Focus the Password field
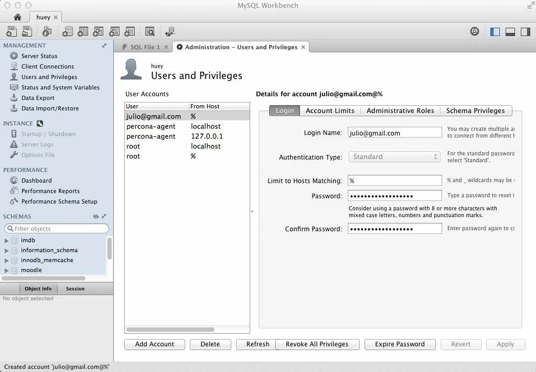The height and width of the screenshot is (372, 536). [394, 196]
